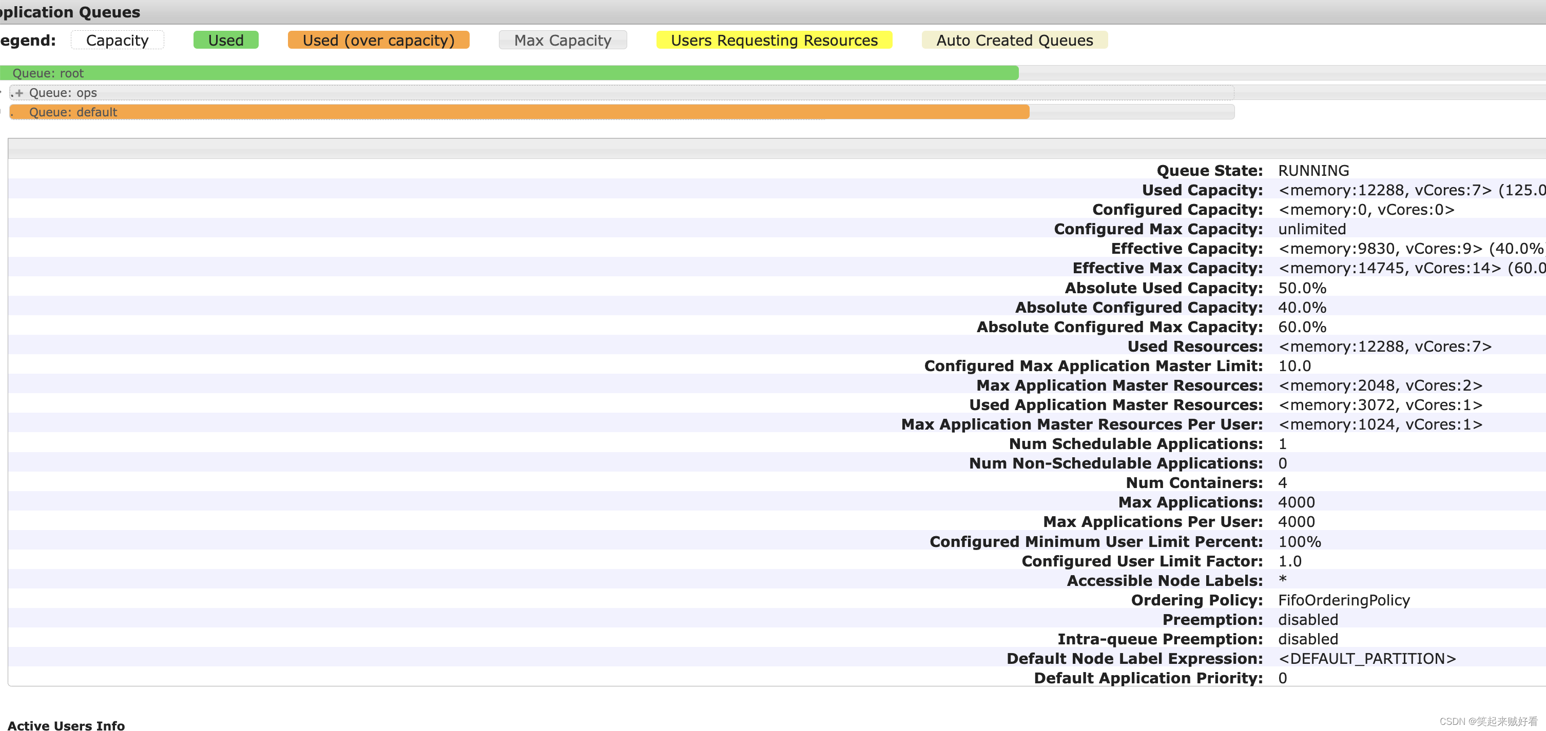
Task: Click Configured User Limit Factor value 1.0
Action: 1290,561
